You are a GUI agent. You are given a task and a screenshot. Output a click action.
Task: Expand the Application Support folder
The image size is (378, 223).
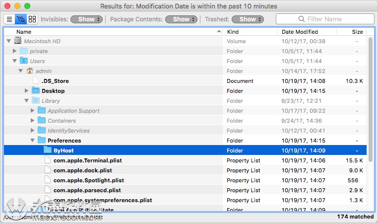tap(32, 111)
